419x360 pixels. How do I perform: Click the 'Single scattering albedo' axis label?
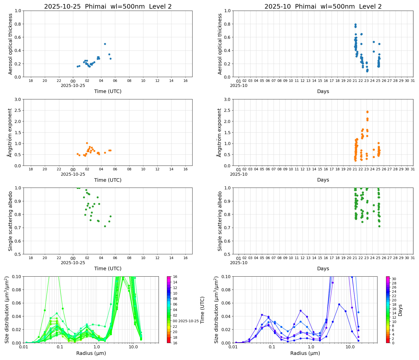(10, 221)
